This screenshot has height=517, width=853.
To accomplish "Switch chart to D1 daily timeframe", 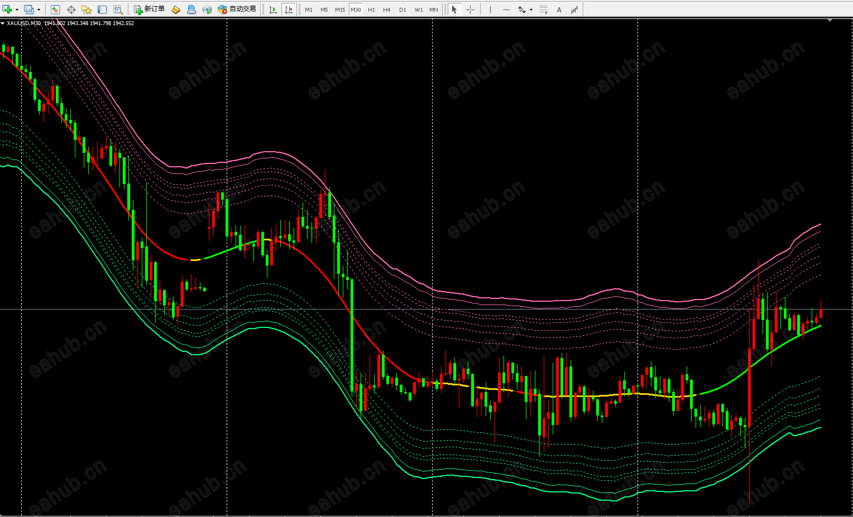I will [x=402, y=9].
